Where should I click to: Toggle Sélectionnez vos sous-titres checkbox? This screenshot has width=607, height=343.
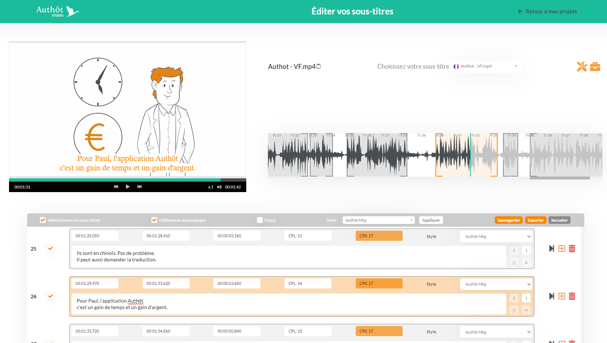click(43, 220)
